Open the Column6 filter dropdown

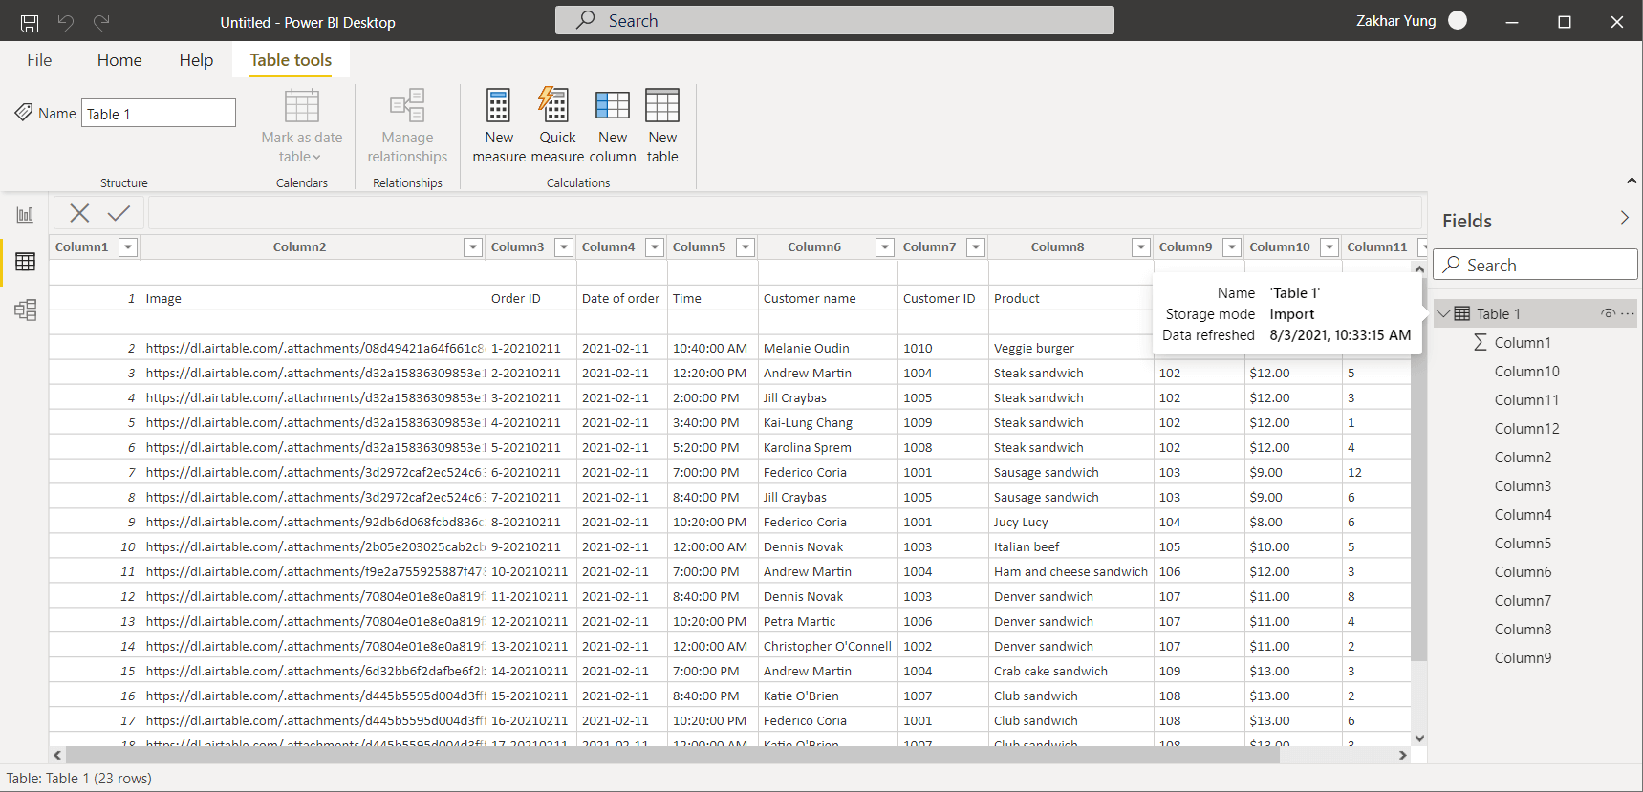(x=885, y=247)
